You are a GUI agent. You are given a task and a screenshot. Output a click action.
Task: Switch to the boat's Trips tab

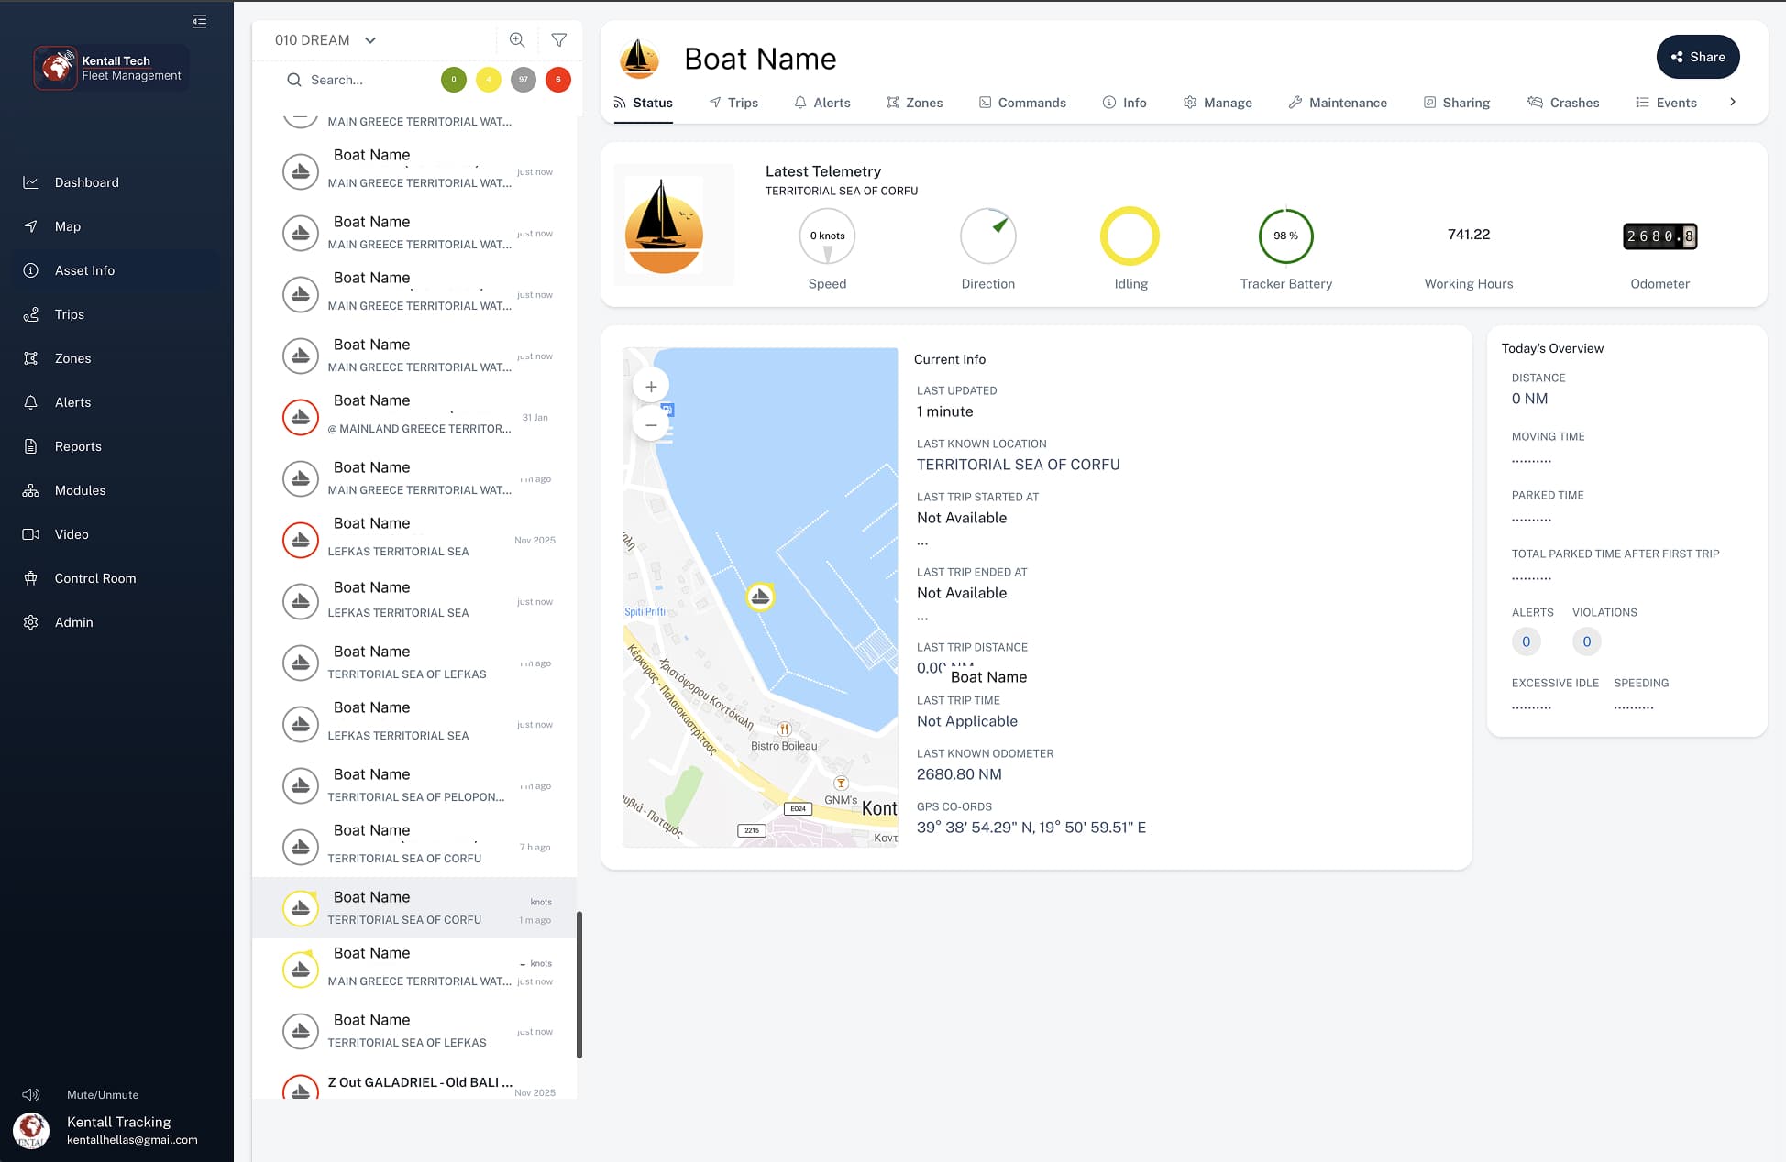(x=733, y=103)
